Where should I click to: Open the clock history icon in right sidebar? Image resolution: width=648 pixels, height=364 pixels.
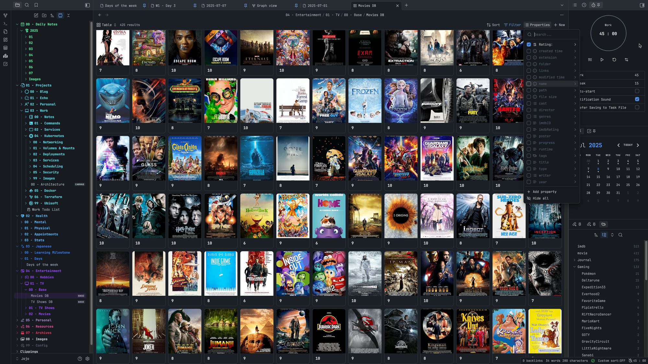point(584,5)
